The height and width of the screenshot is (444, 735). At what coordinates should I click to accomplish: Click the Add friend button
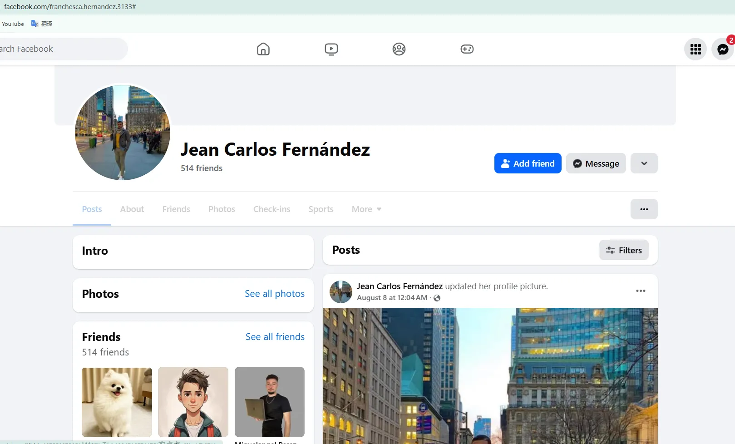pos(528,163)
